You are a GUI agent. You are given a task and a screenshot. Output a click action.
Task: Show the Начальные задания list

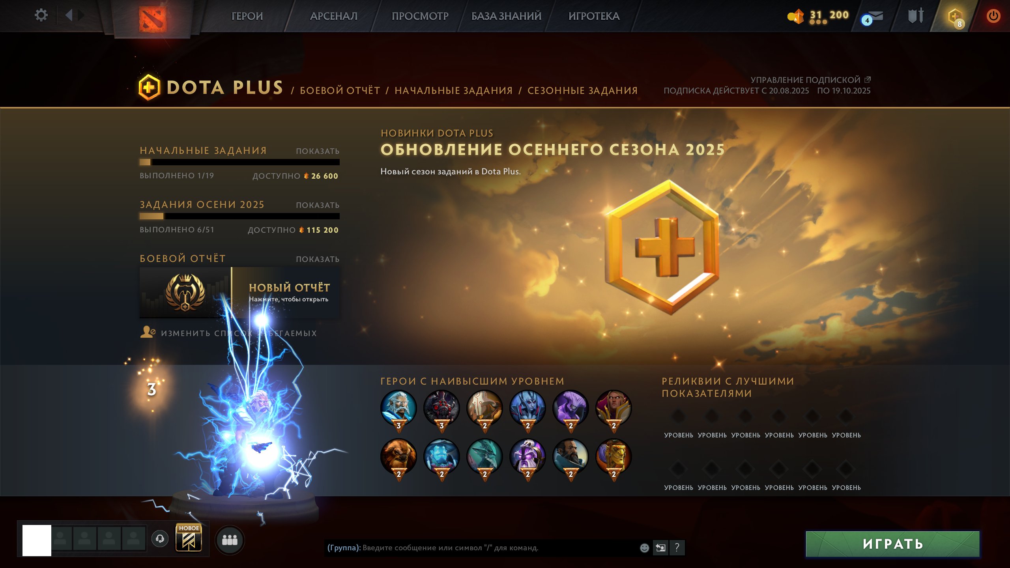[318, 151]
